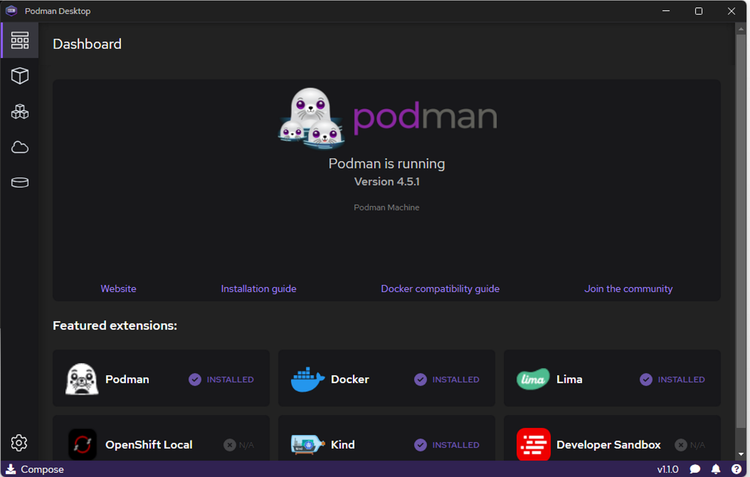The image size is (750, 477).
Task: Click the scrollbar up arrow
Action: 741,28
